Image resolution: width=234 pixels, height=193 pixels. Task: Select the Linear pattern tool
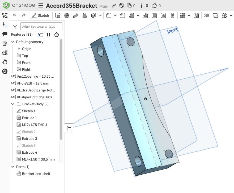pos(182,15)
